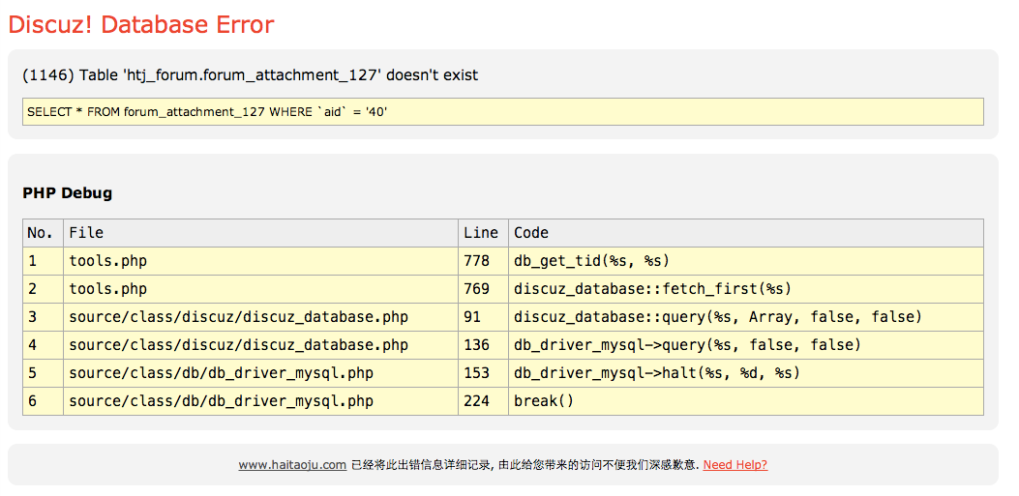
Task: Click line number 153
Action: click(x=484, y=373)
